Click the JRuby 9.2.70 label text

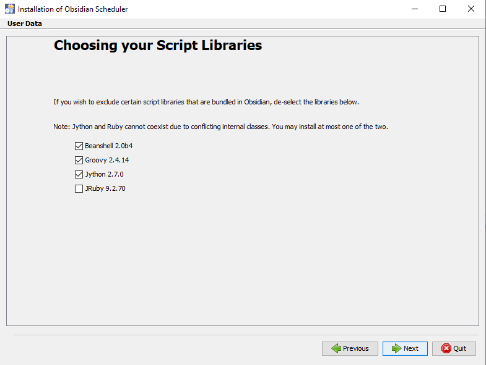(105, 188)
